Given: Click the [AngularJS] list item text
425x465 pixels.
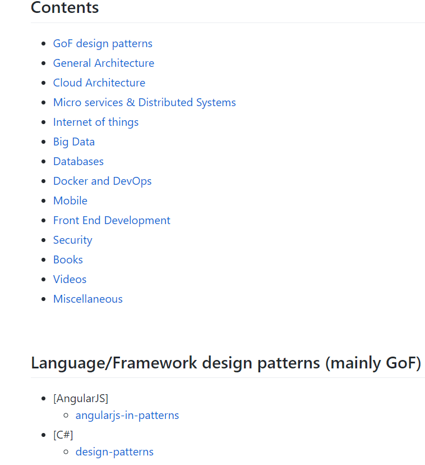Looking at the screenshot, I should 81,398.
